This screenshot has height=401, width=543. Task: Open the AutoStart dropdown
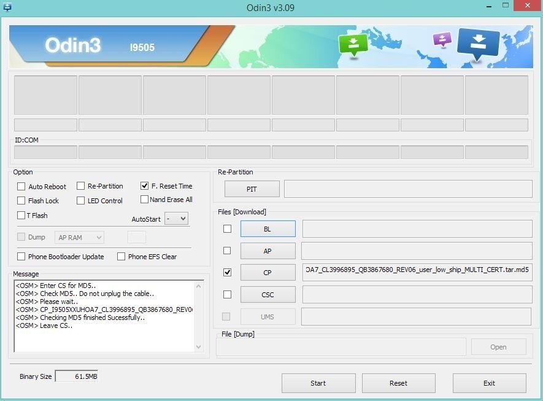click(x=176, y=219)
